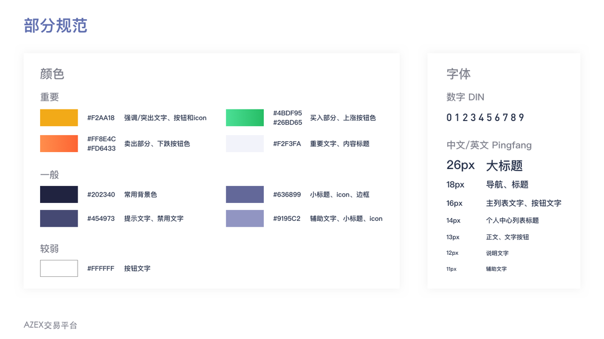Click the orange-red gradient #FF8E4C swatch

(59, 144)
